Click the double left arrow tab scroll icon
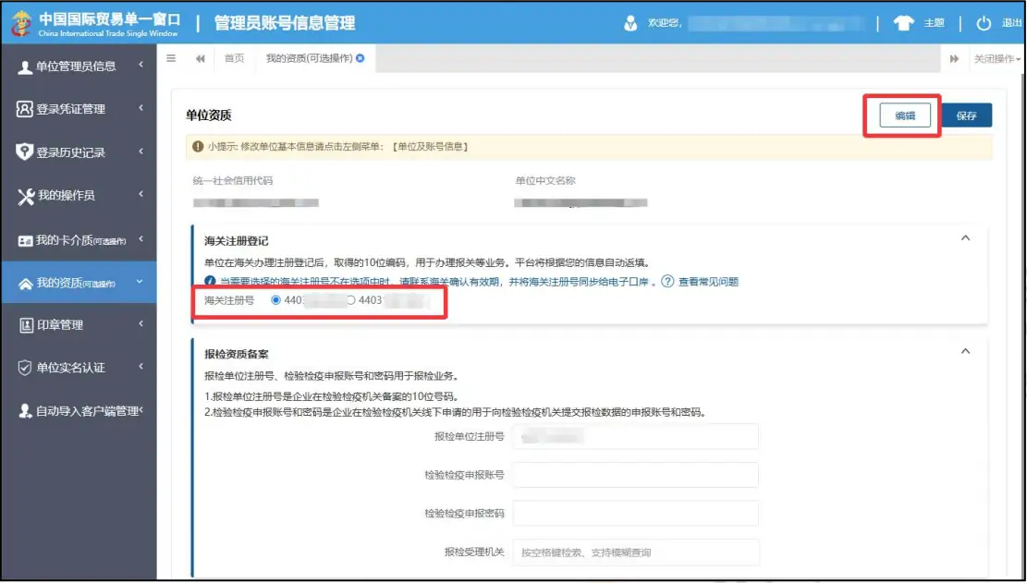1027x583 pixels. (201, 59)
